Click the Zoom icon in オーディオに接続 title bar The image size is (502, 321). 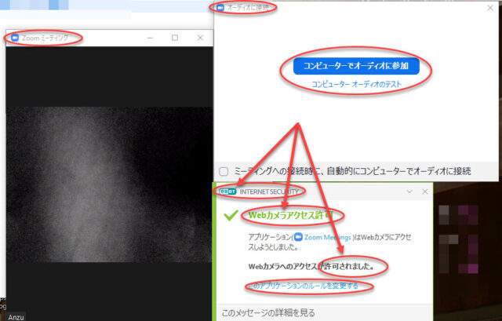[220, 7]
